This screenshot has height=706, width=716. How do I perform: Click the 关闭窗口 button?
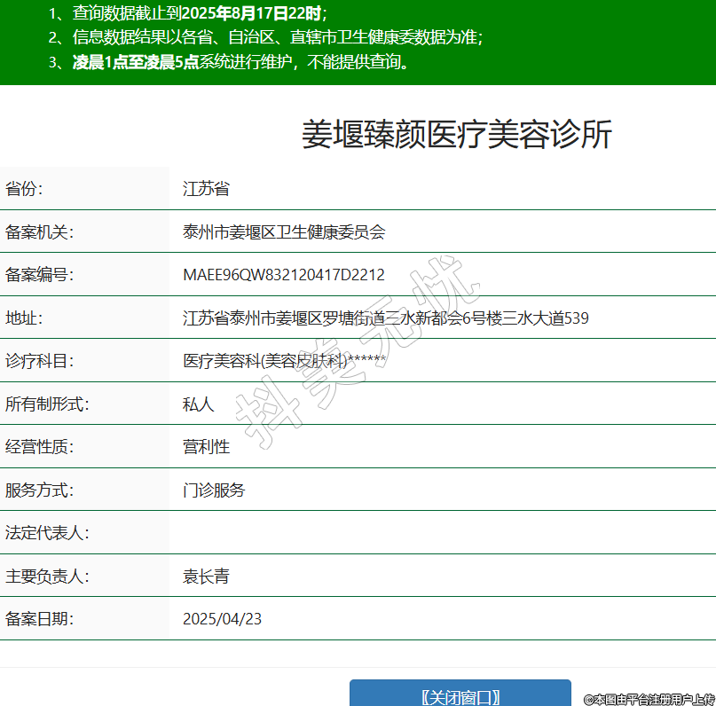[x=460, y=695]
